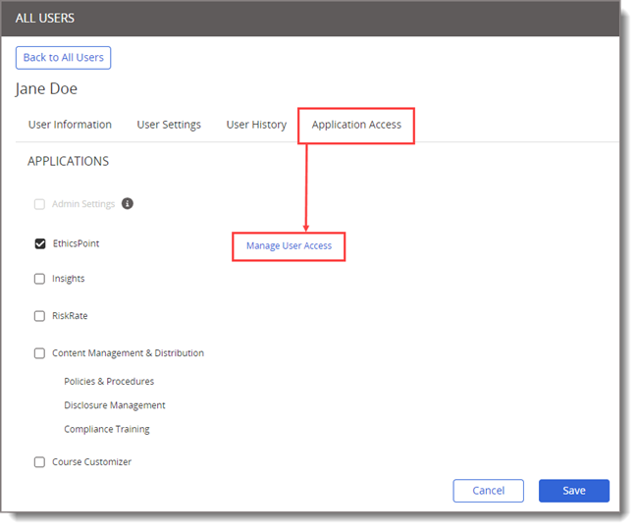Click the Cancel button
638x530 pixels.
488,491
